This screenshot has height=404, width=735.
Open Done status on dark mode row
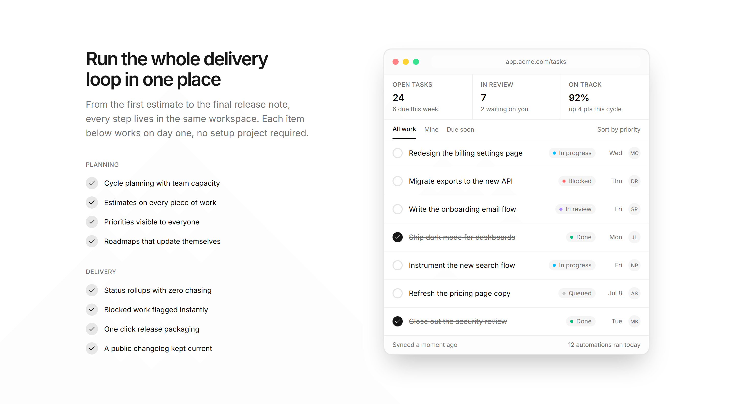click(581, 237)
